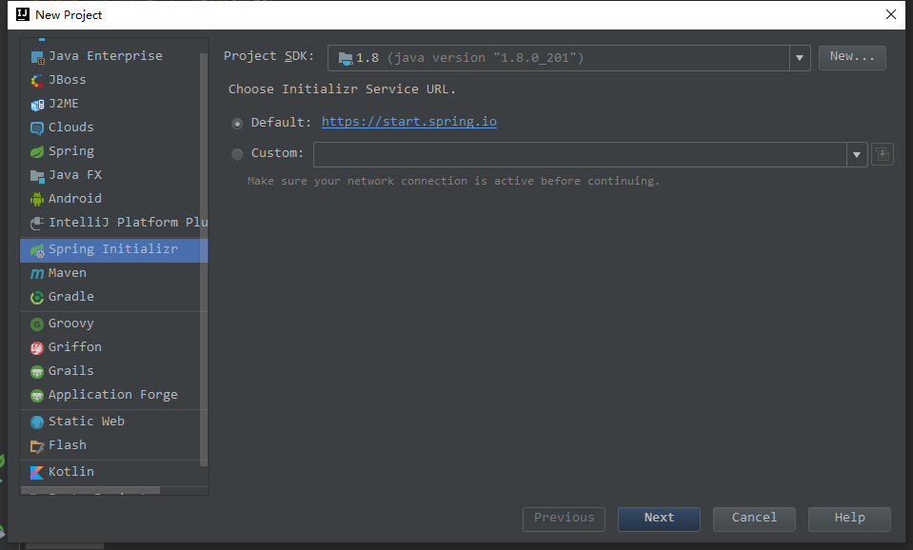Click the Android robot icon
Viewport: 913px width, 550px height.
click(37, 199)
